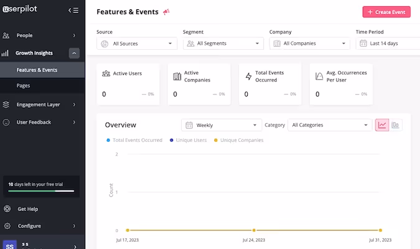Screen dimensions: 420x249
Task: Click the All Companies building icon
Action: click(277, 44)
